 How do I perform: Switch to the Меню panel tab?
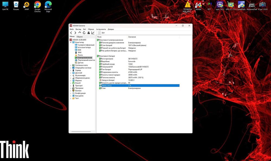point(72,37)
